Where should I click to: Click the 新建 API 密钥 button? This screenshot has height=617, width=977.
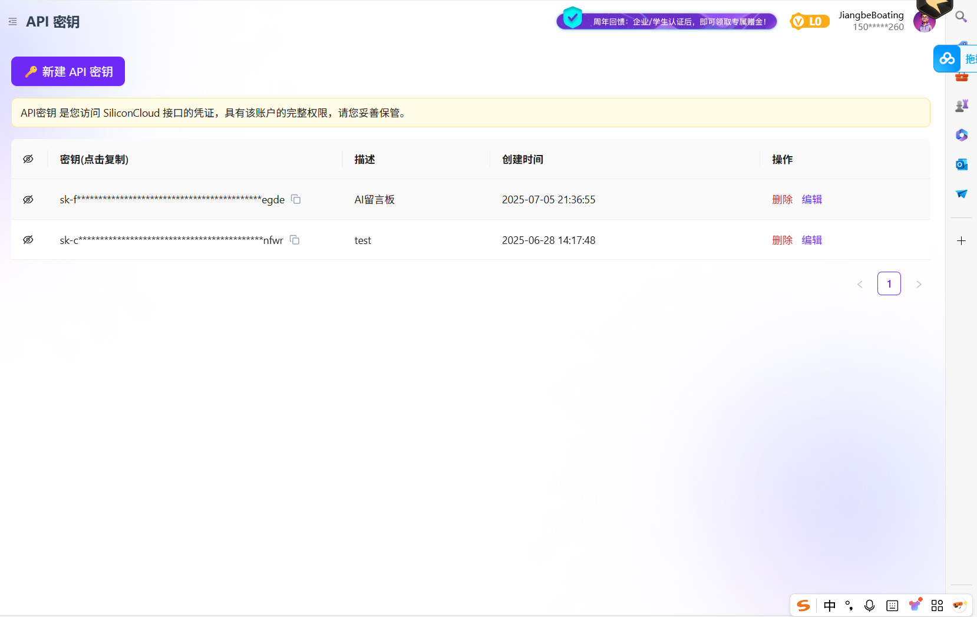tap(67, 71)
